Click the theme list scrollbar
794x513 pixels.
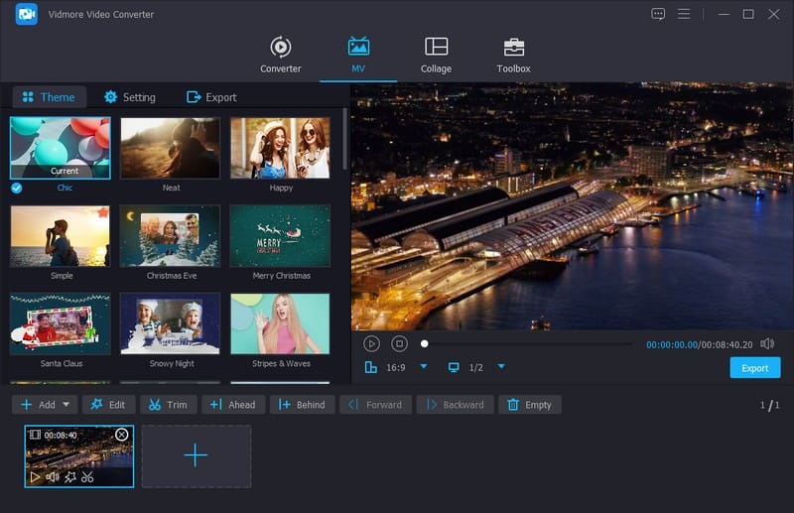tap(344, 139)
